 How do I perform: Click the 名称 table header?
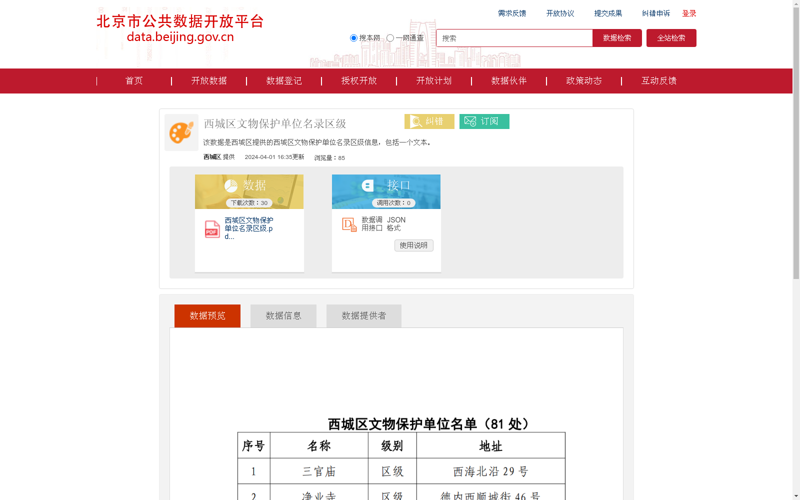click(319, 446)
